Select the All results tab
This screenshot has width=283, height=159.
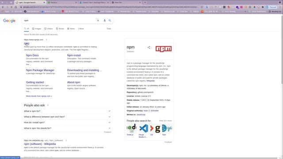(27, 29)
